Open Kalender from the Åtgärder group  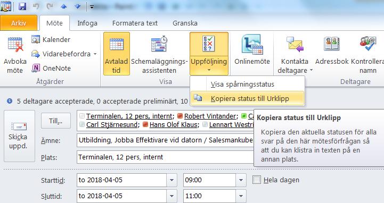[51, 39]
